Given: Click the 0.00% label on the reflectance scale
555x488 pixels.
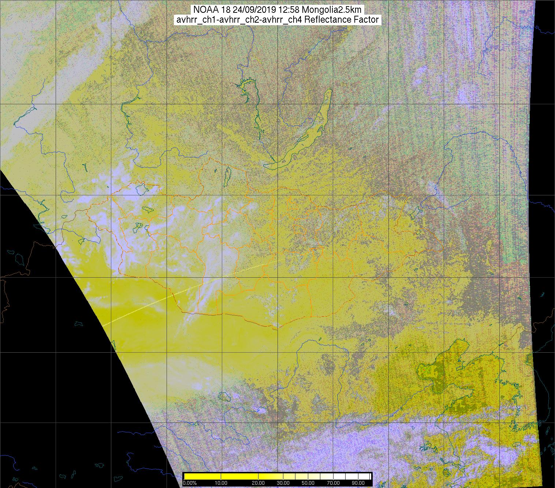Looking at the screenshot, I should pyautogui.click(x=190, y=483).
